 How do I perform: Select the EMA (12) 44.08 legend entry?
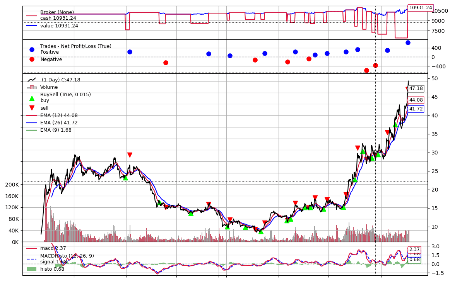[59, 115]
